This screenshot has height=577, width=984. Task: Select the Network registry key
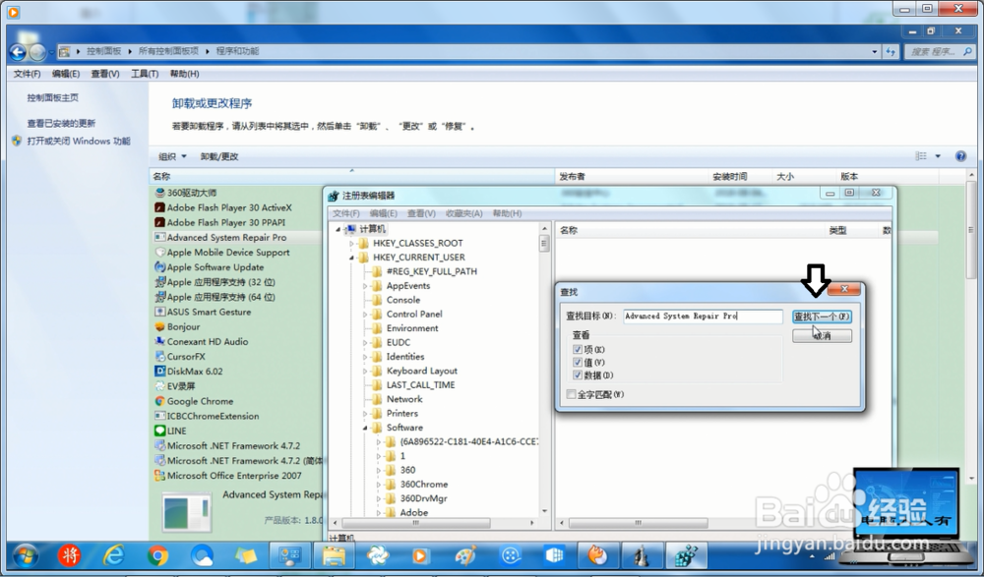pos(403,399)
